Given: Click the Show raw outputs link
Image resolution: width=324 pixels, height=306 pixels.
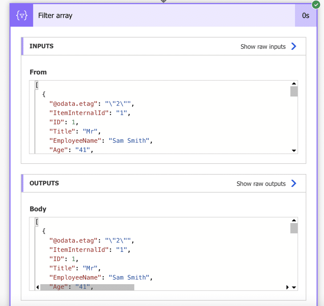Looking at the screenshot, I should (x=261, y=184).
